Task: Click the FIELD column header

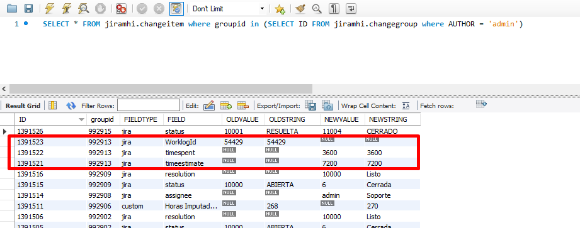Action: pyautogui.click(x=192, y=119)
